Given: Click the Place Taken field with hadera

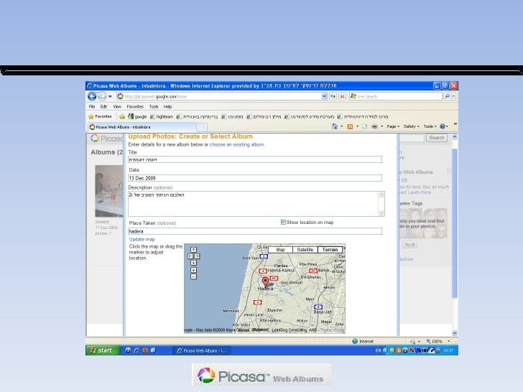Looking at the screenshot, I should click(255, 231).
